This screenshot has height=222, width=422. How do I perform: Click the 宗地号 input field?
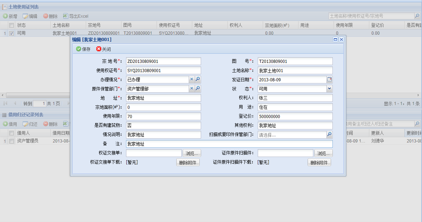(x=163, y=61)
